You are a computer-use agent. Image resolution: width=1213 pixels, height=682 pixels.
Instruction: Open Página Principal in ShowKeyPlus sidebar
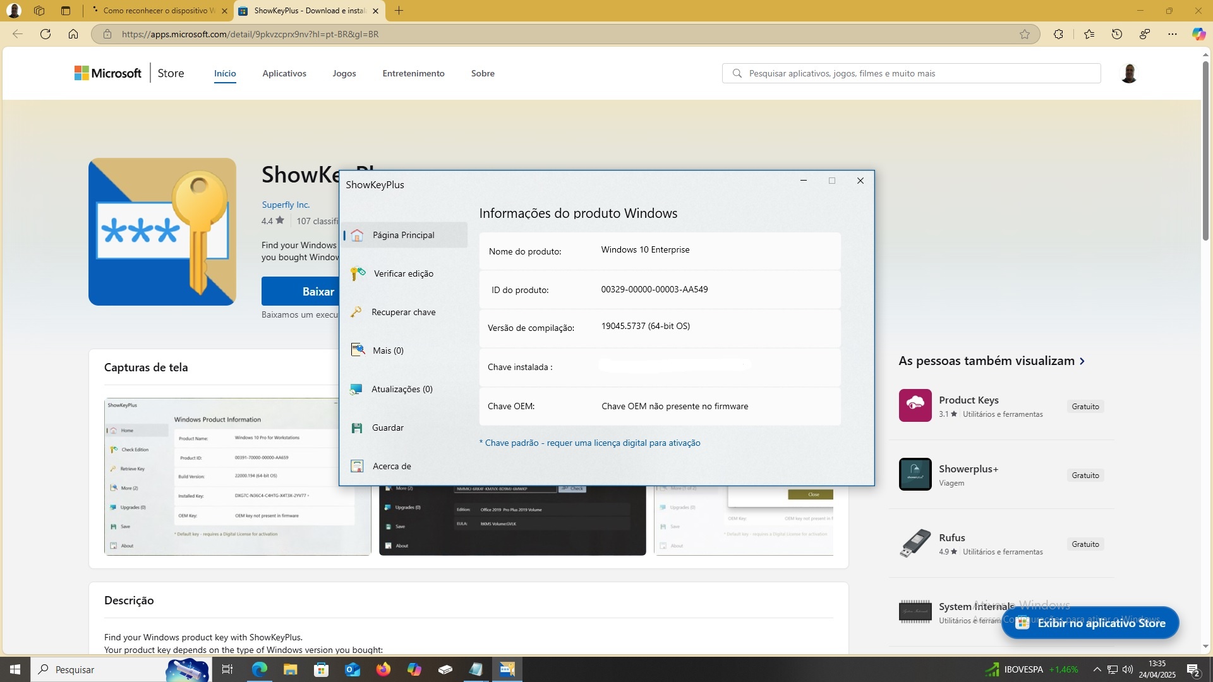click(x=404, y=235)
